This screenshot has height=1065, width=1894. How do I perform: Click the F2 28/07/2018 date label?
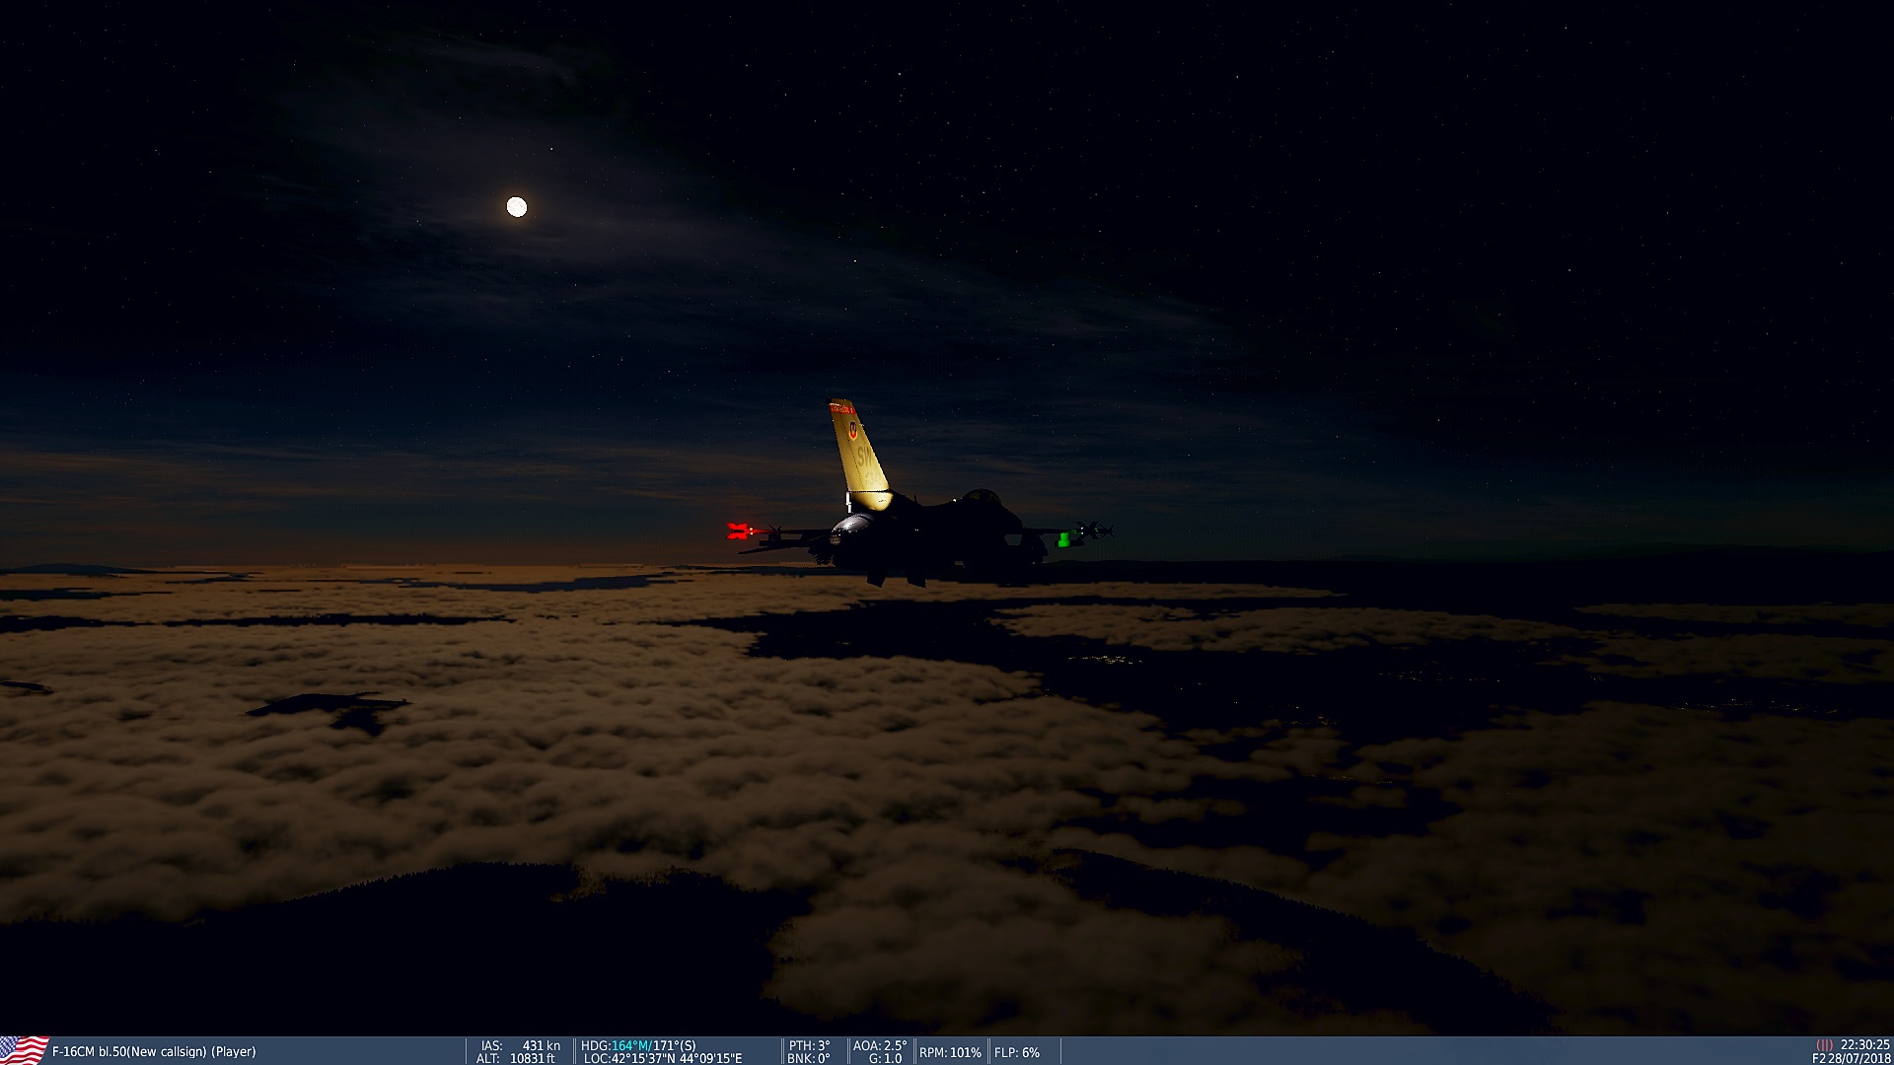click(x=1851, y=1058)
